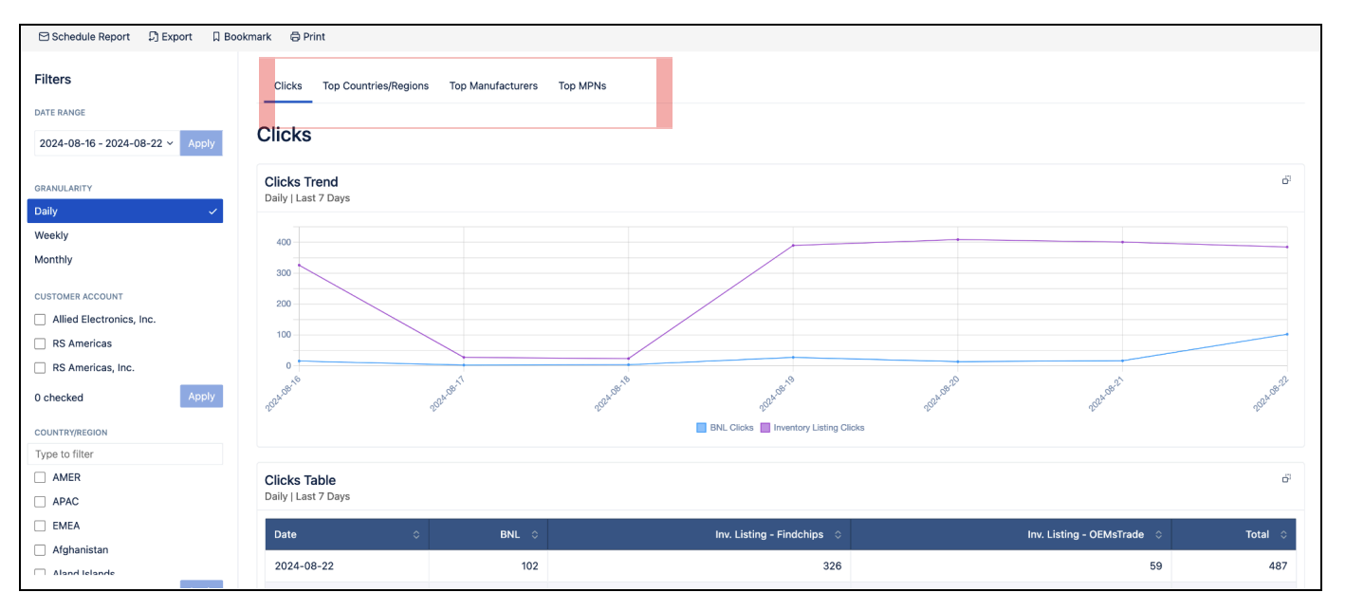1364x611 pixels.
Task: Sort table by Date column arrows
Action: point(415,535)
